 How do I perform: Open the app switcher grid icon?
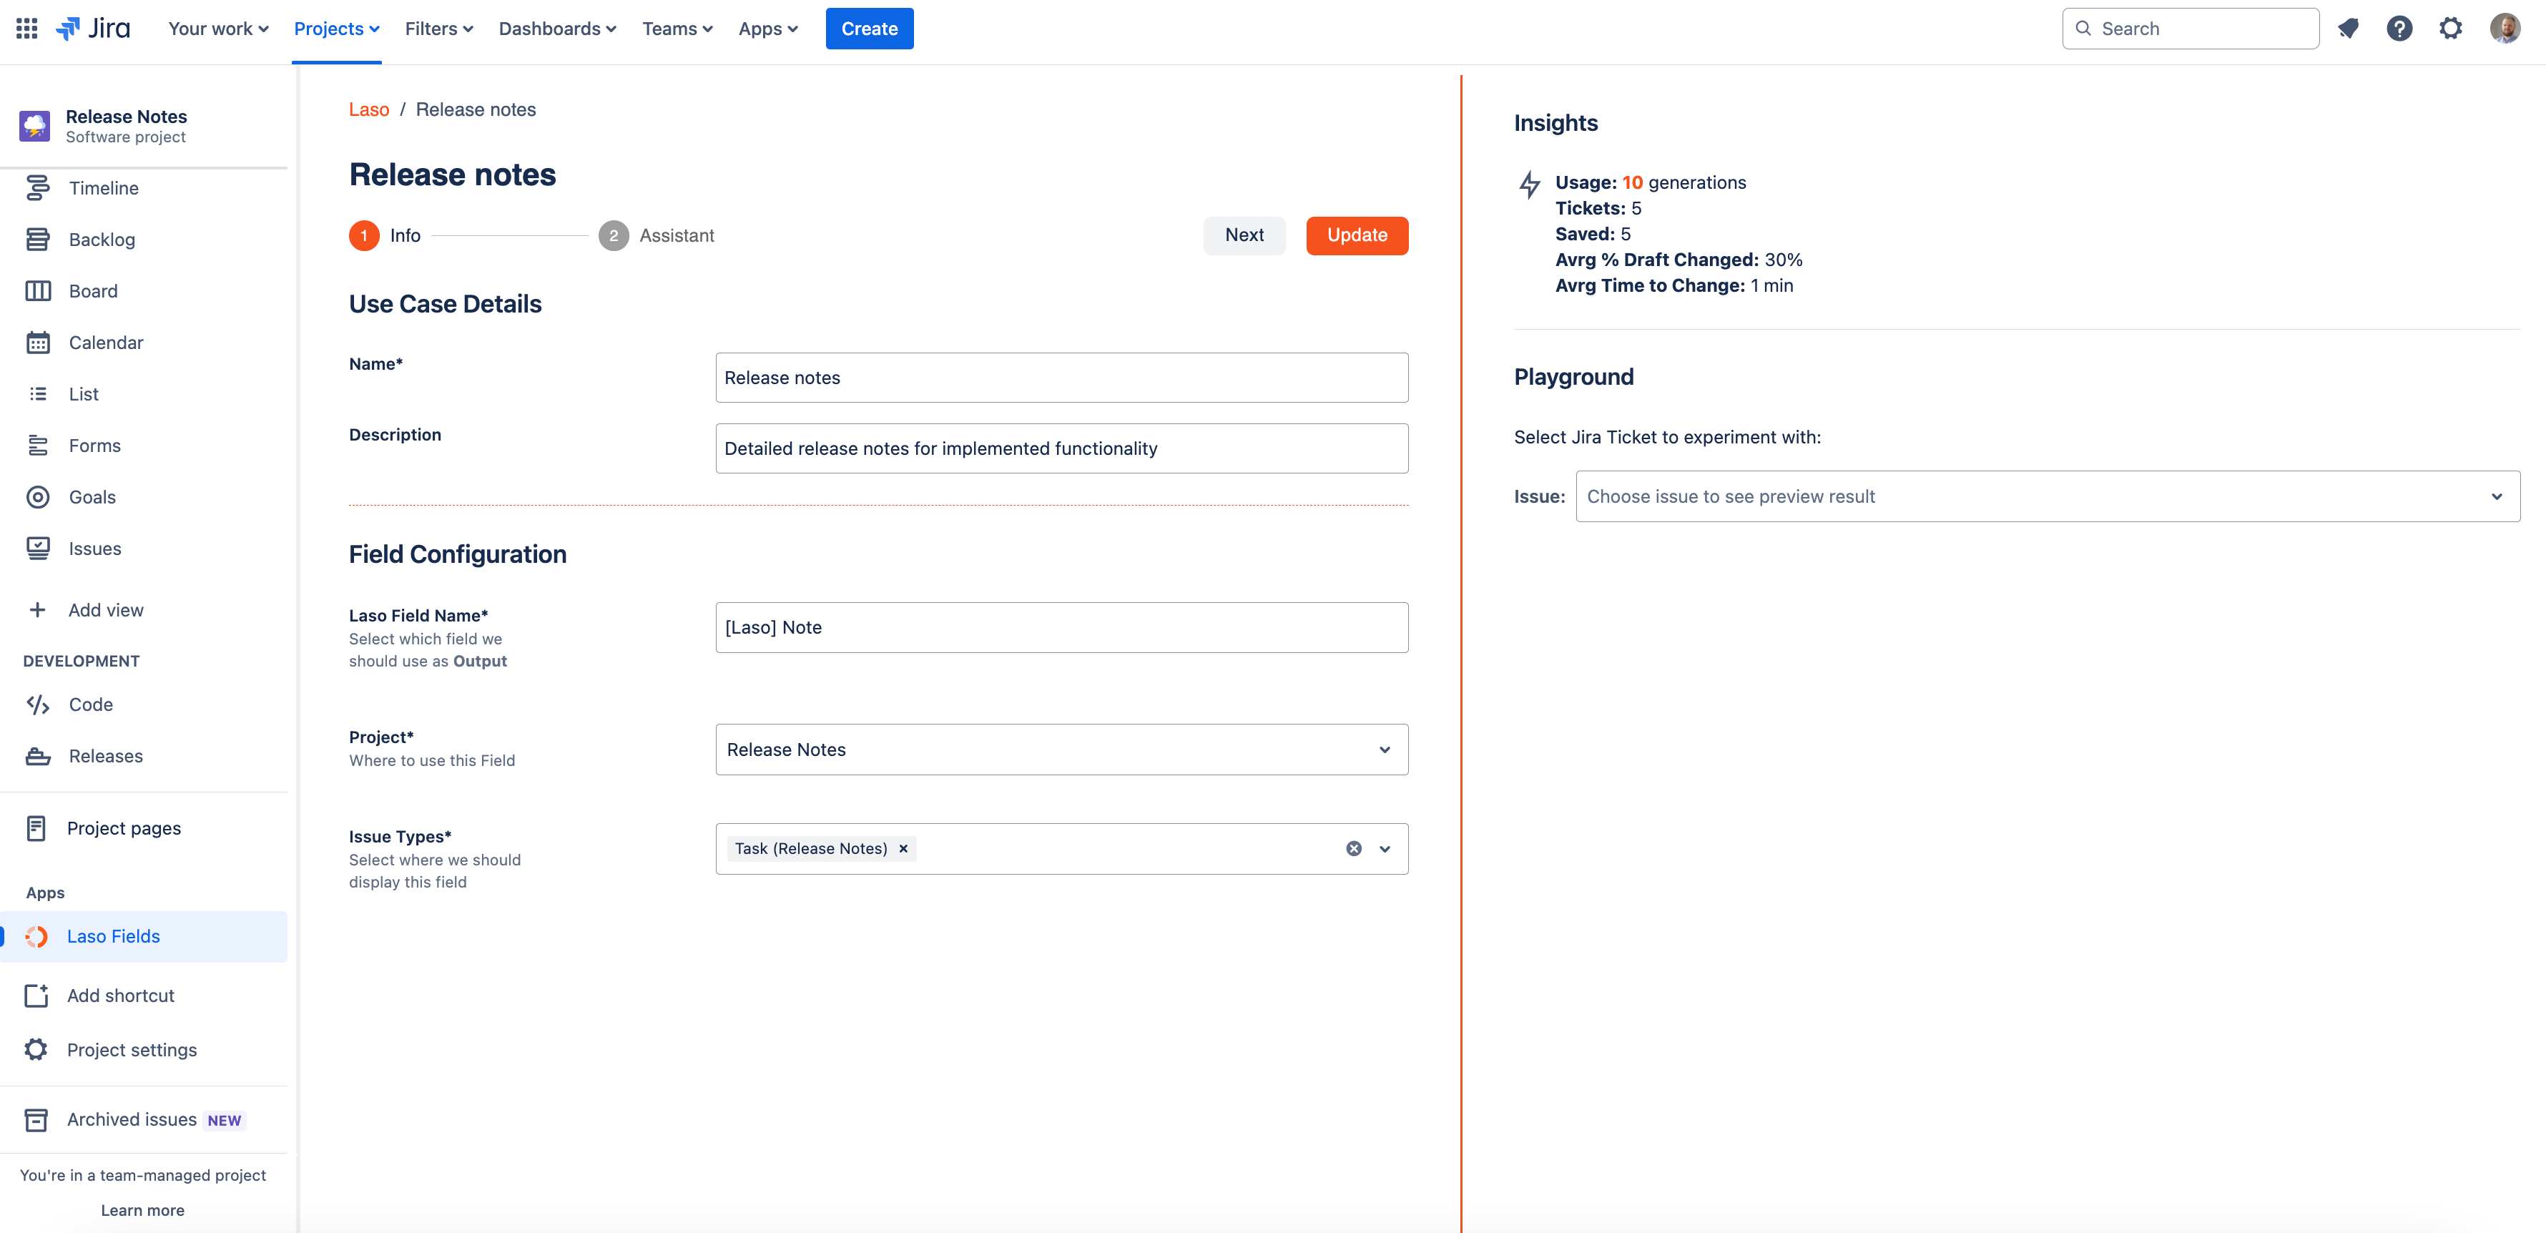point(26,29)
